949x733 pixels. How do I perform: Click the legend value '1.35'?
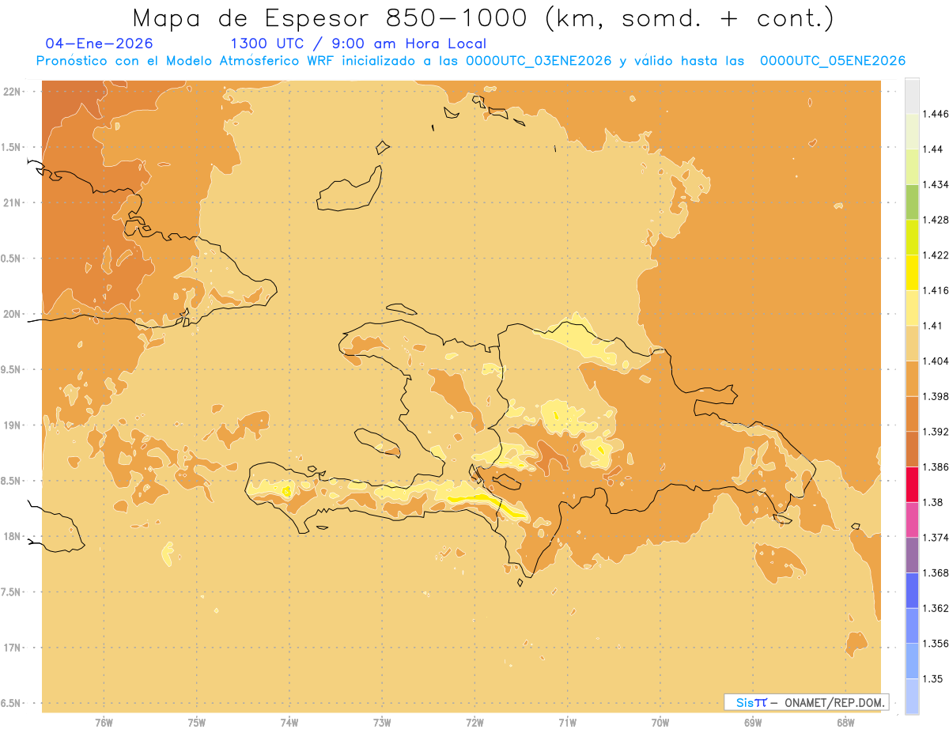pyautogui.click(x=933, y=678)
